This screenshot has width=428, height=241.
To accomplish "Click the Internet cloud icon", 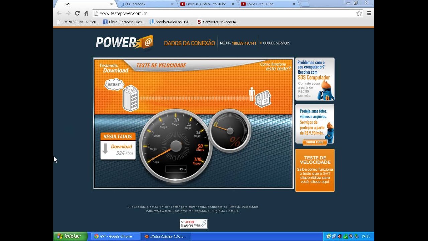I will point(114,84).
